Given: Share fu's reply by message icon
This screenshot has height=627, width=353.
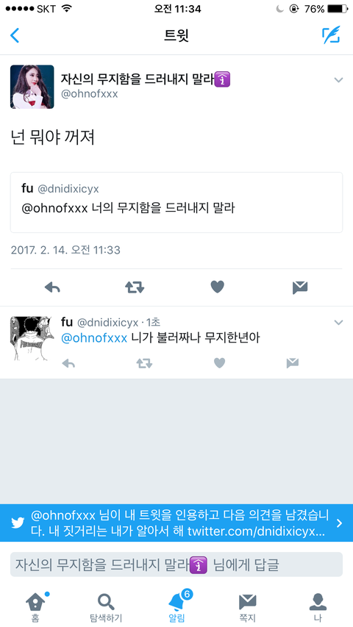Looking at the screenshot, I should click(293, 363).
